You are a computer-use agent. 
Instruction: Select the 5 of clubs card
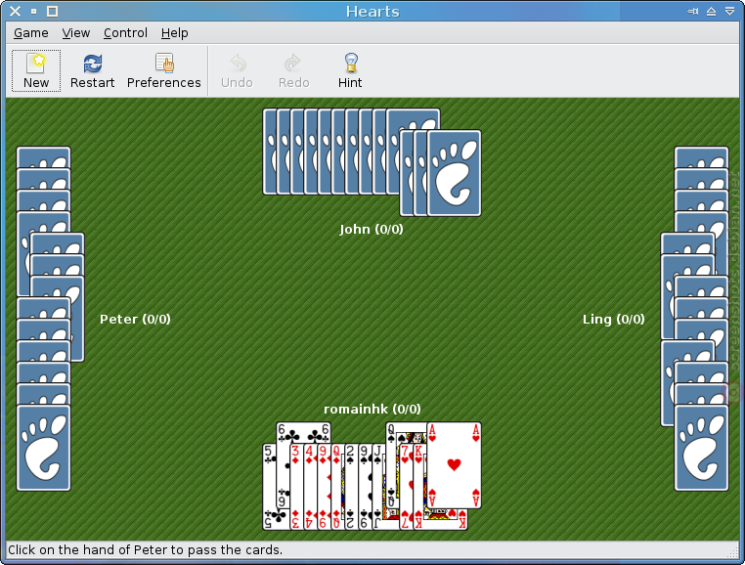click(x=270, y=487)
